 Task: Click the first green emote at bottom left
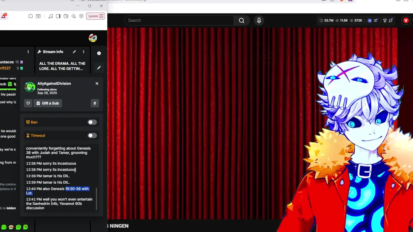pos(4,227)
